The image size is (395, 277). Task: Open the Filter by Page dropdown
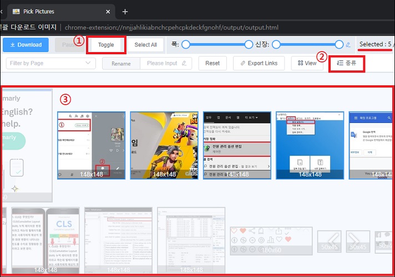coord(51,63)
